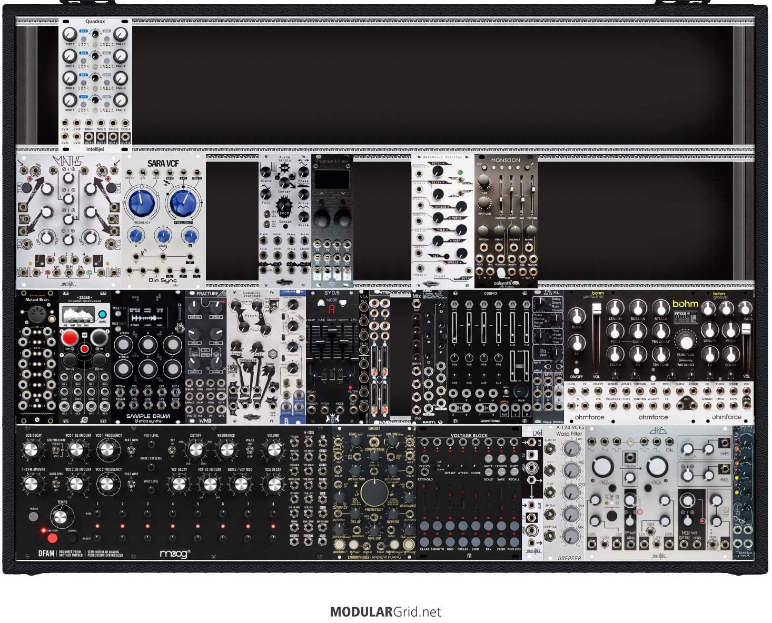Viewport: 772px width, 623px height.
Task: Click the DFAM VCO Decay knob
Action: coord(32,450)
